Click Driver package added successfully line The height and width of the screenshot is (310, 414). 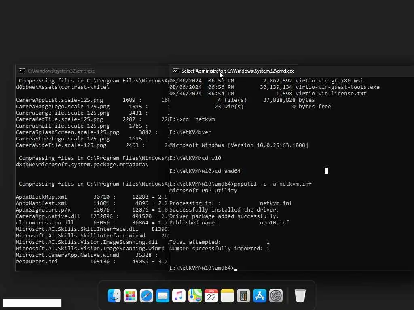pos(224,216)
